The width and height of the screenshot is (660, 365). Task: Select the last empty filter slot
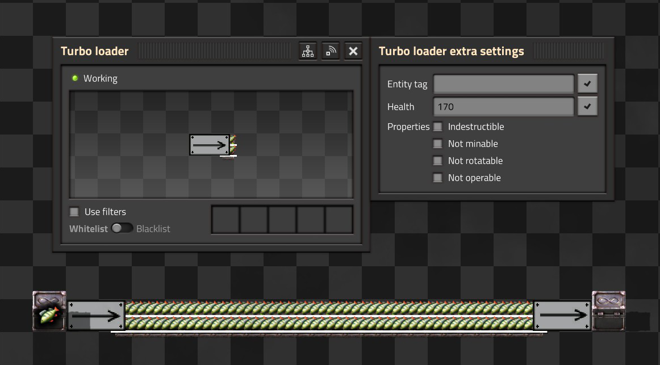pyautogui.click(x=339, y=220)
